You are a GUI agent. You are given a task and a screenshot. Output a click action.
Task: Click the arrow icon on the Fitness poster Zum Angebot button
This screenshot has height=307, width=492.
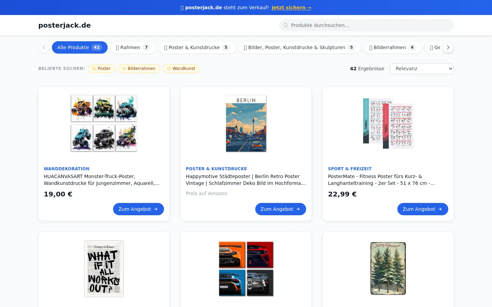[440, 209]
